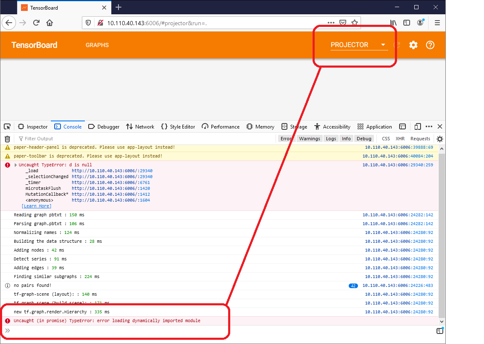Clear the console using the trash icon
484x344 pixels.
(7, 139)
